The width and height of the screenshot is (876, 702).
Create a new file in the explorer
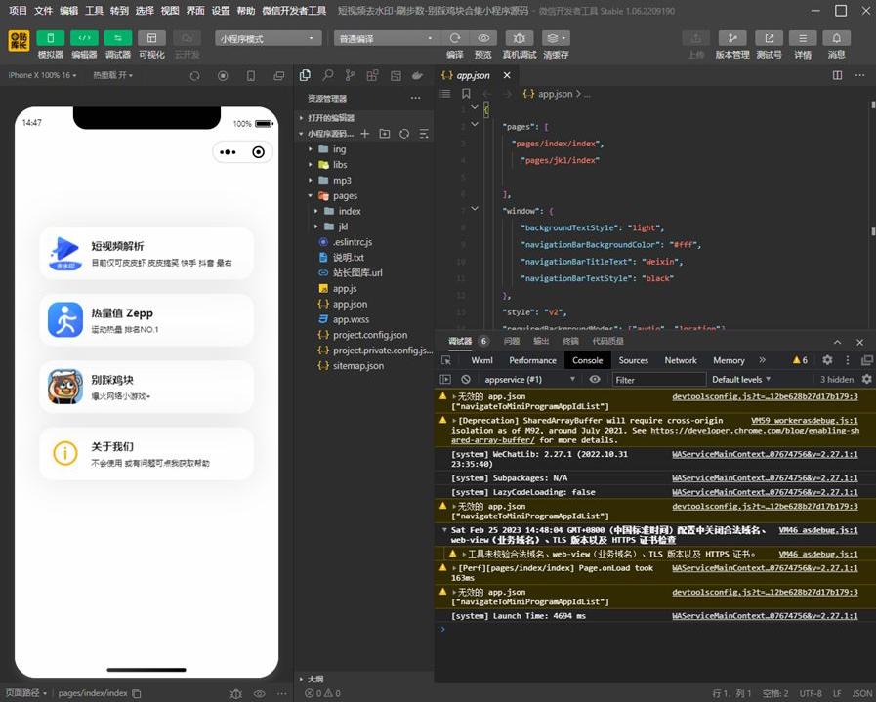point(365,134)
